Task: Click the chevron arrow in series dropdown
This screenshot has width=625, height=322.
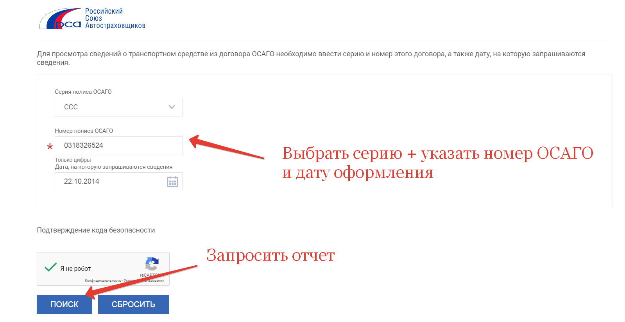Action: 172,107
